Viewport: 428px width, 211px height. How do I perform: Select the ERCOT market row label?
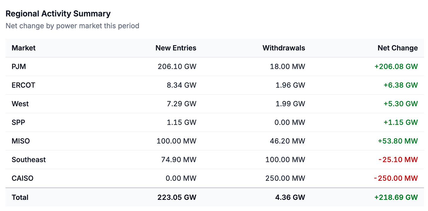[23, 85]
